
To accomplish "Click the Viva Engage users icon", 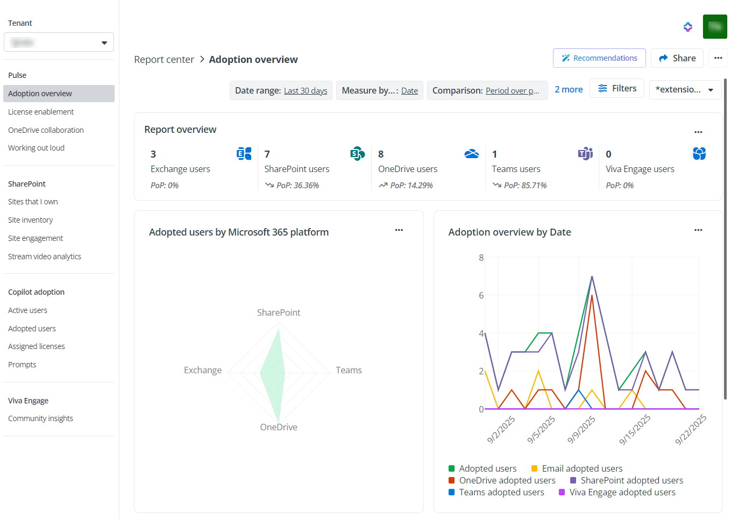I will (x=699, y=153).
